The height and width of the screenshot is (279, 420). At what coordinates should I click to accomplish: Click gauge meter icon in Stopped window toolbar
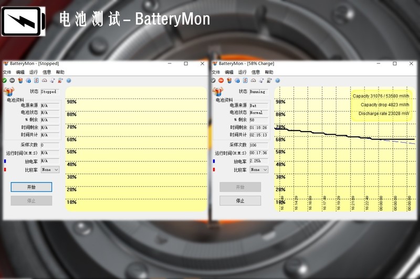tap(45, 80)
